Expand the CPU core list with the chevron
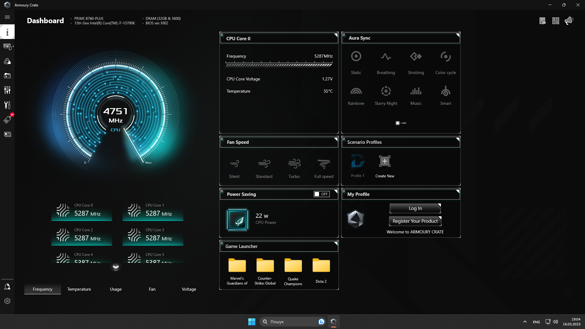This screenshot has width=585, height=329. (x=116, y=267)
